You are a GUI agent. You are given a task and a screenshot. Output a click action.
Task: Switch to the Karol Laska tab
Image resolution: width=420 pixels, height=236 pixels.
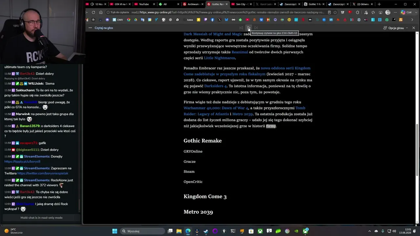click(264, 4)
